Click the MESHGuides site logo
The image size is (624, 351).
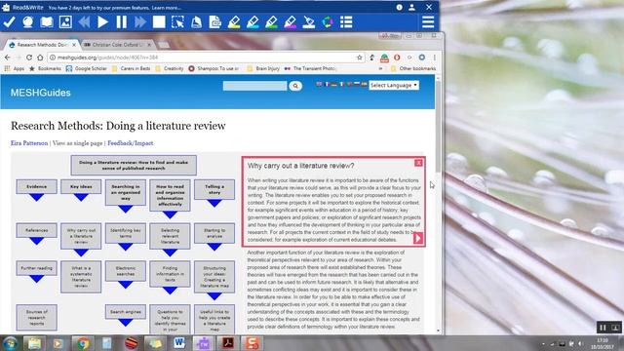41,93
